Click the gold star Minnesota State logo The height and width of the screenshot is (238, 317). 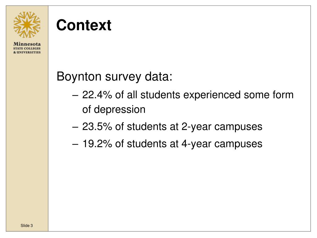(x=27, y=25)
